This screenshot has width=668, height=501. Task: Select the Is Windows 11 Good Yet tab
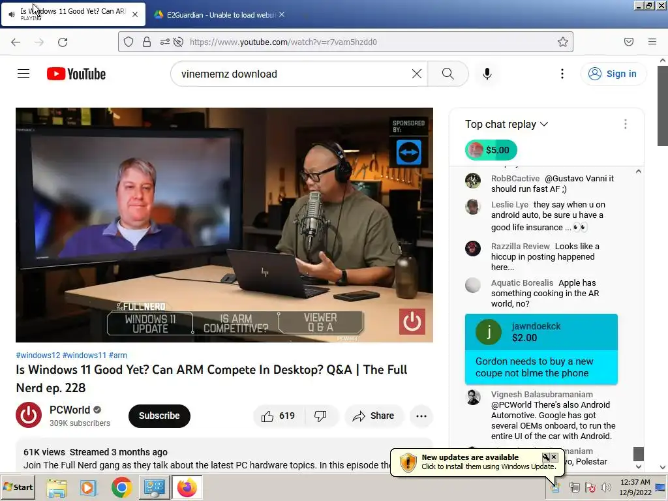click(73, 14)
